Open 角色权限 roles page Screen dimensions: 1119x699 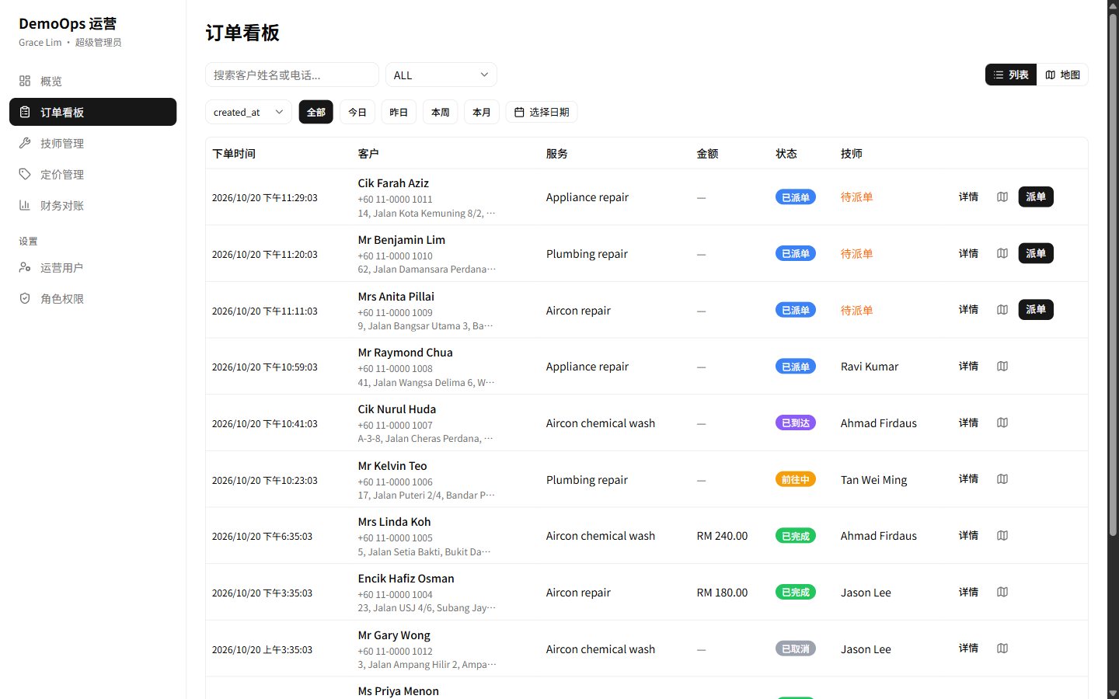coord(93,298)
